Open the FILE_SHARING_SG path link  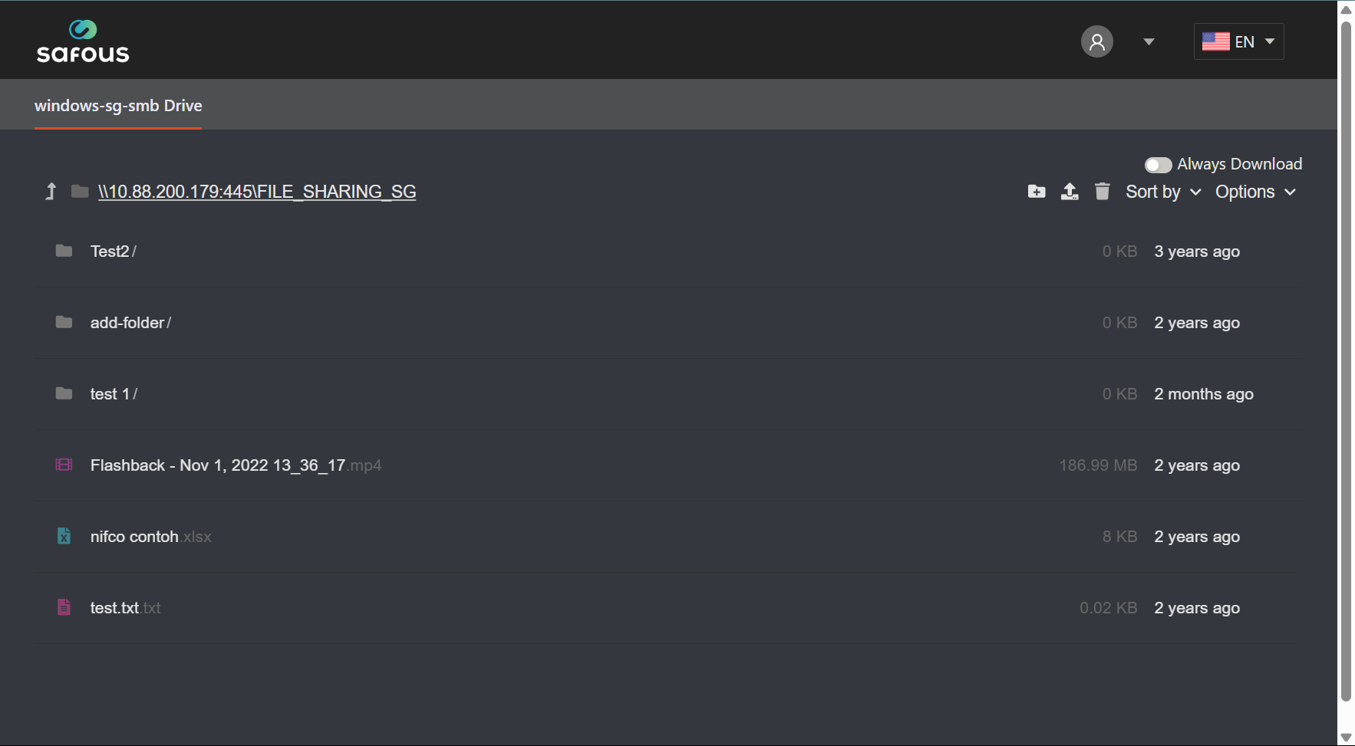click(x=257, y=192)
